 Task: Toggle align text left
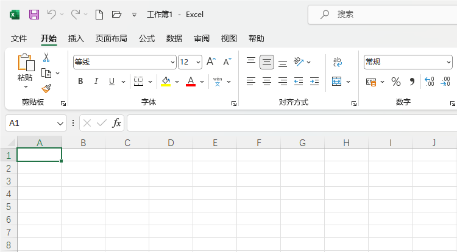[251, 82]
